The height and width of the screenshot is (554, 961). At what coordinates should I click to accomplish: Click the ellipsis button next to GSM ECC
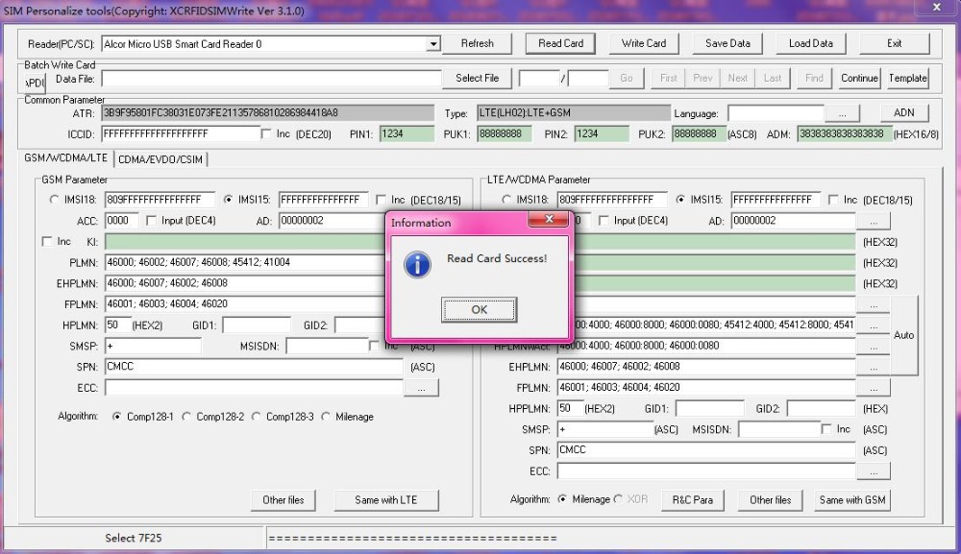pos(421,388)
